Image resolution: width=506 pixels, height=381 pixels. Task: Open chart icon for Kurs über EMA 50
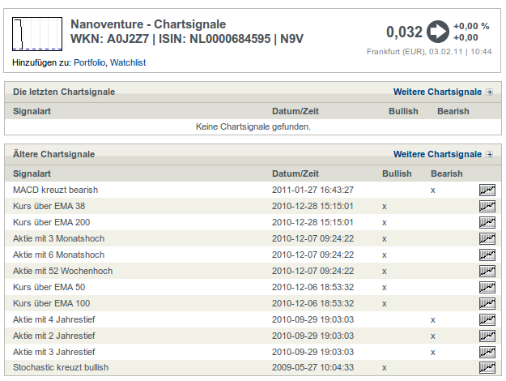[487, 287]
